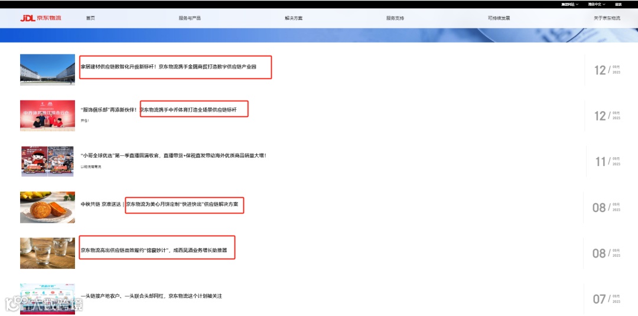Viewport: 638px width, 316px height.
Task: Open the 服务支持 menu
Action: click(x=395, y=18)
